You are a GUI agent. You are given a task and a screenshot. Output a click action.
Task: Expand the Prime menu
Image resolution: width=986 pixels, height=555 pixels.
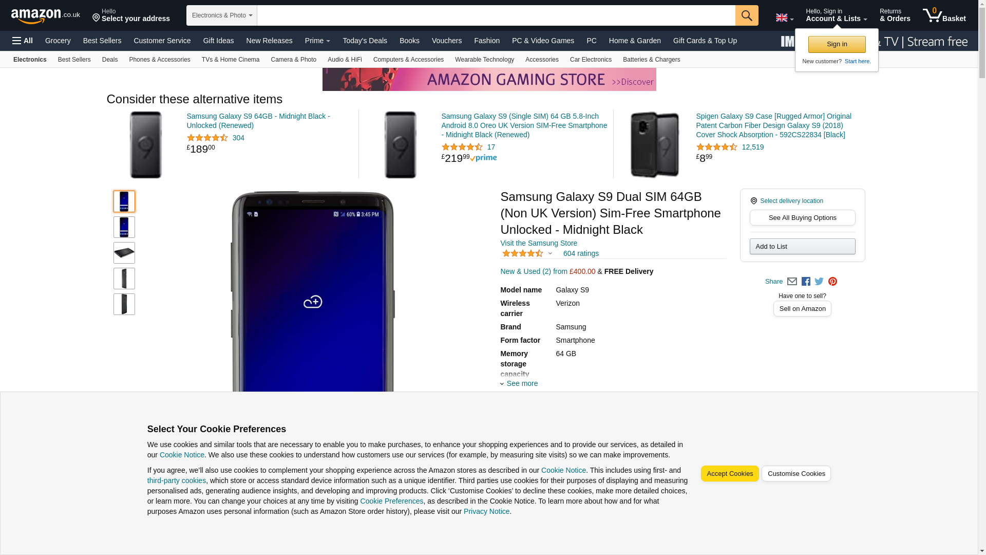coord(317,41)
